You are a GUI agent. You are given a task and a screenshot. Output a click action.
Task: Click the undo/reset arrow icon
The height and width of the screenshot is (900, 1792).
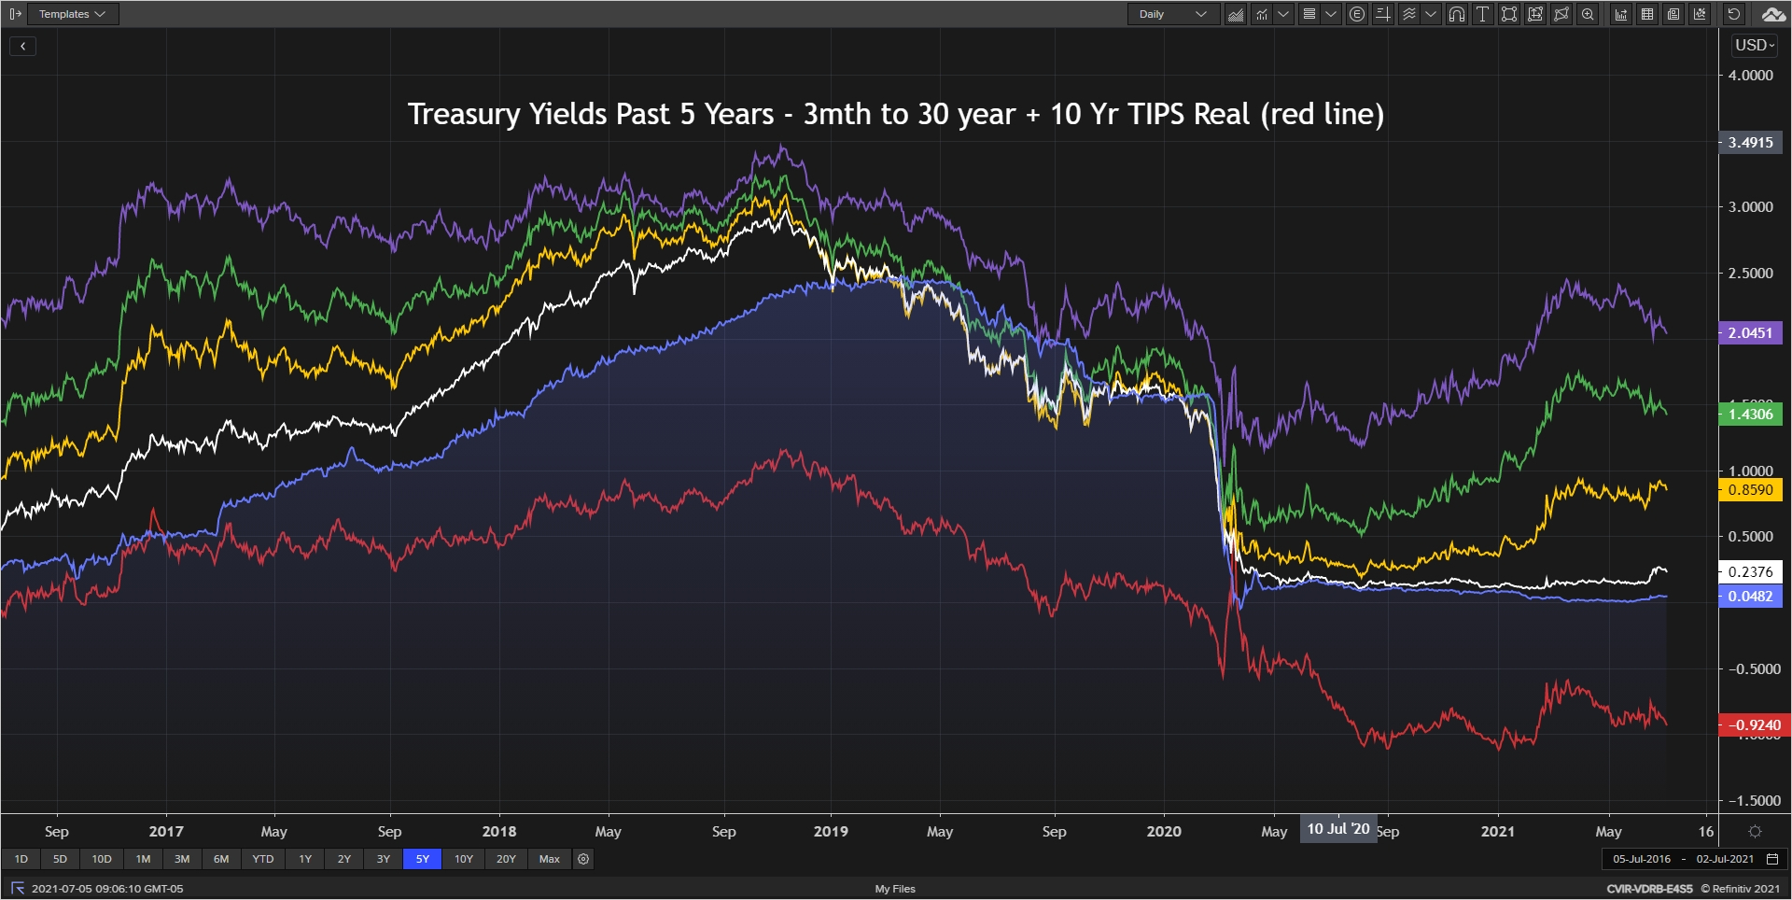[x=1733, y=14]
